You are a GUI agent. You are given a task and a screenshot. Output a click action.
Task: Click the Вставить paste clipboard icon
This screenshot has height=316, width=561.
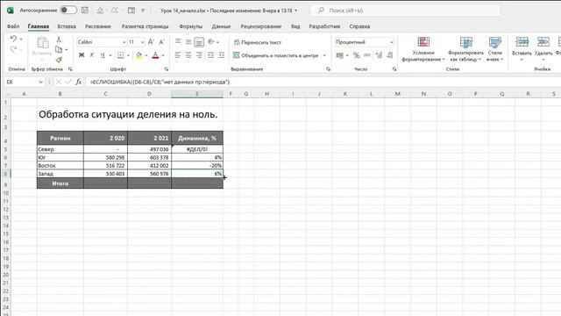(42, 43)
